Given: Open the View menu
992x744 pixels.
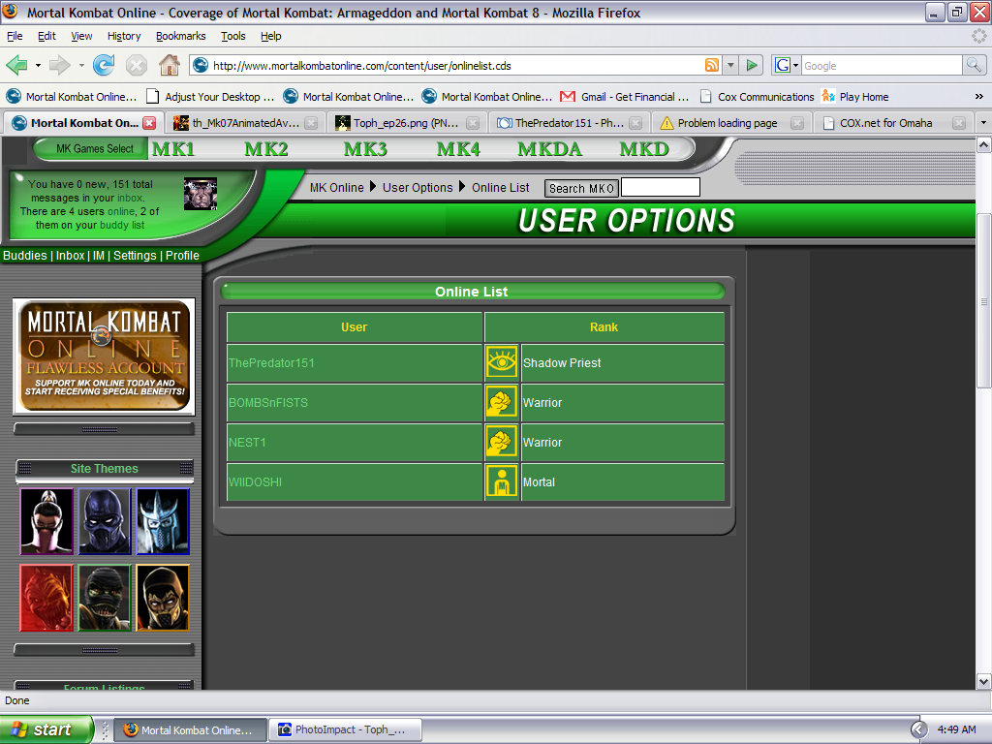Looking at the screenshot, I should click(81, 36).
